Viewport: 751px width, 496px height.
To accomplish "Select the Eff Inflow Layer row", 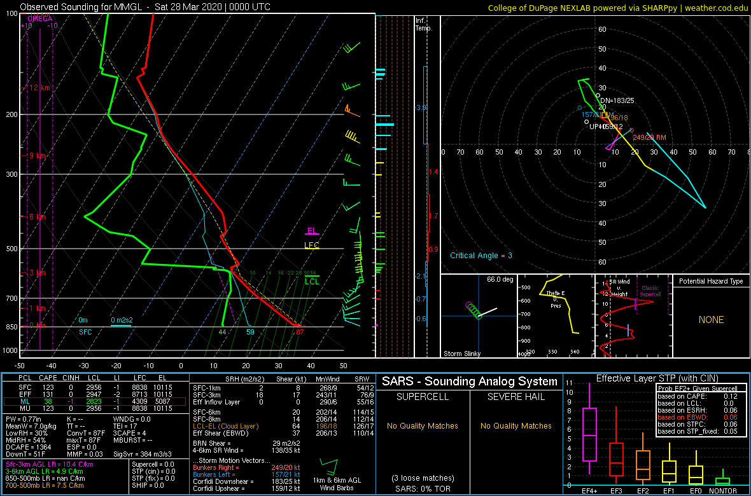I will pyautogui.click(x=283, y=402).
